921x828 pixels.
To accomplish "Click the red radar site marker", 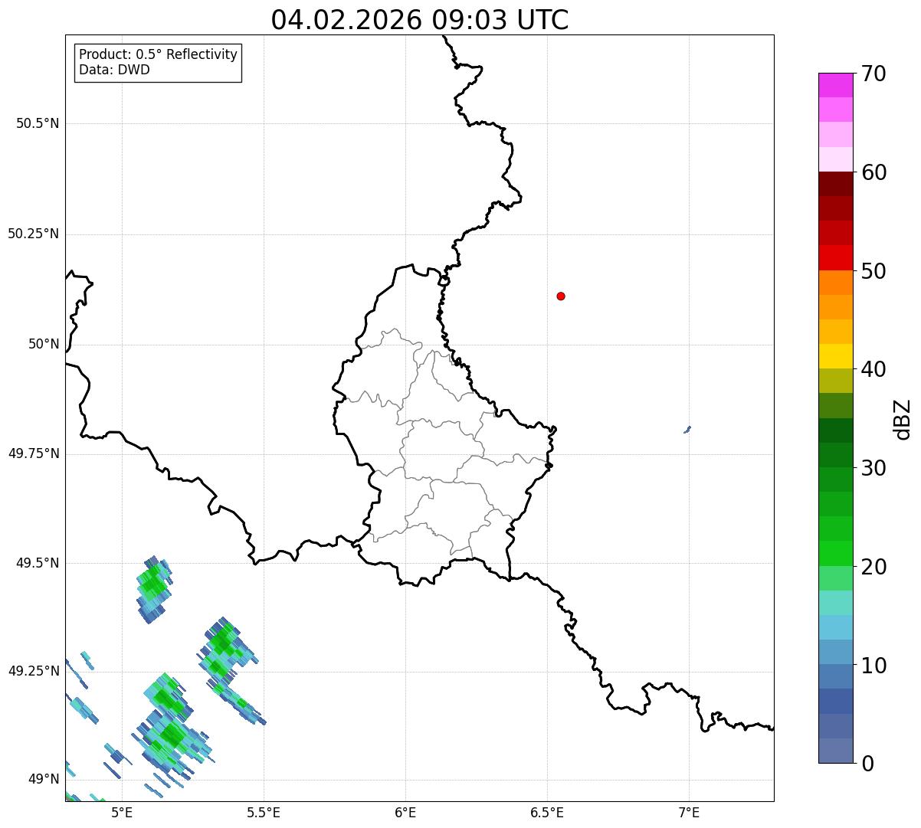I will coord(561,296).
